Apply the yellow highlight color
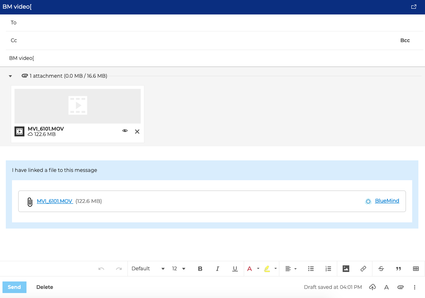The width and height of the screenshot is (425, 298). pyautogui.click(x=267, y=269)
